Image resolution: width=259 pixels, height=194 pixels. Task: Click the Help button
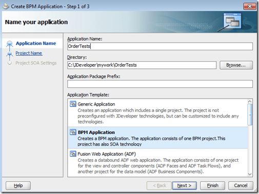click(18, 186)
